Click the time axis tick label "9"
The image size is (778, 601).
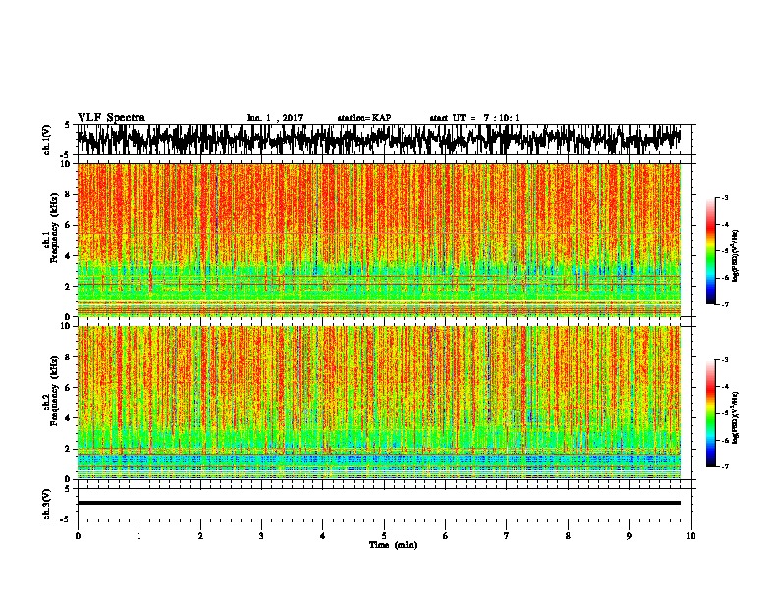click(x=629, y=536)
